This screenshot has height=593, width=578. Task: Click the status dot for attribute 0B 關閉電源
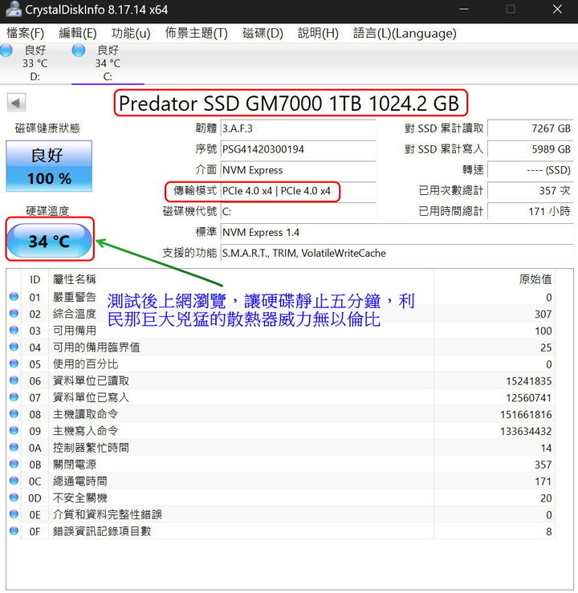tap(14, 464)
